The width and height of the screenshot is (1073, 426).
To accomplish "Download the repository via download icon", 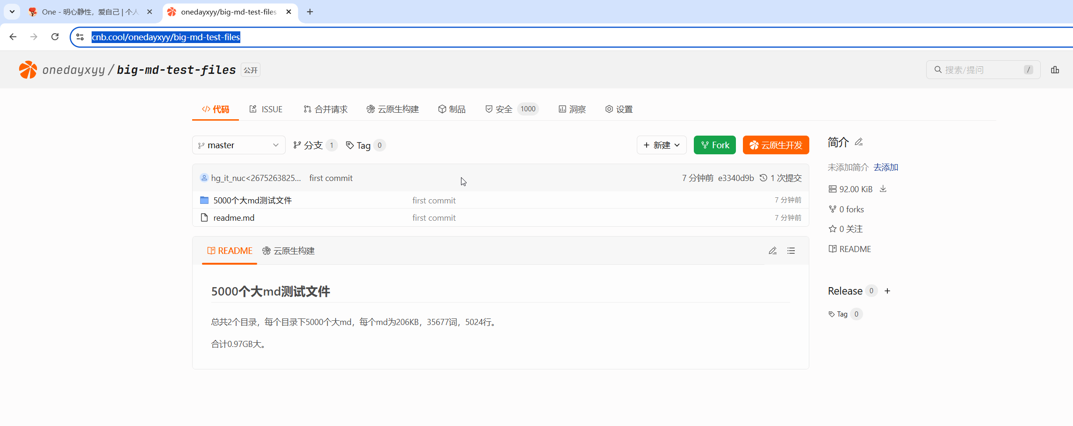I will 883,189.
